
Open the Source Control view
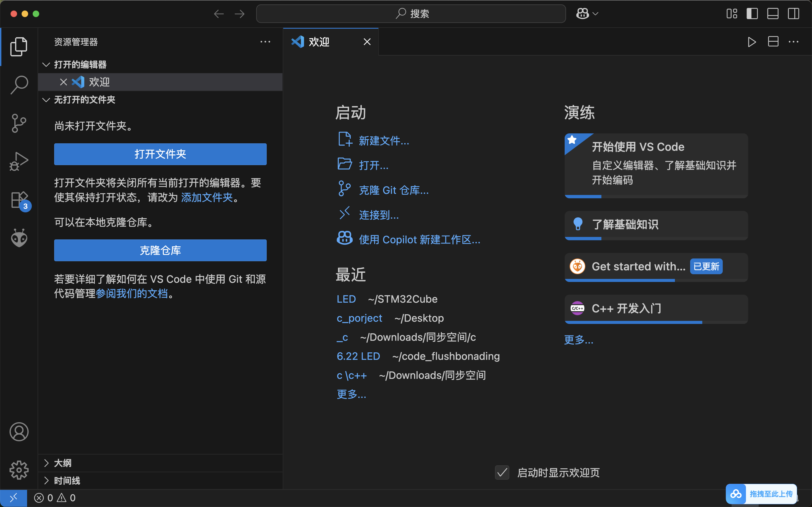(19, 123)
